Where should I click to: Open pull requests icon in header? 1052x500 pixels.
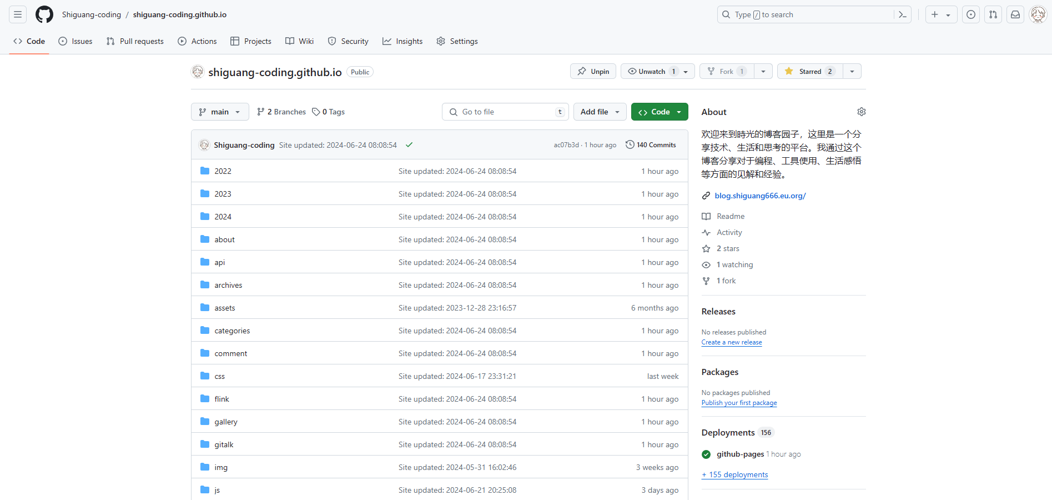(x=993, y=14)
